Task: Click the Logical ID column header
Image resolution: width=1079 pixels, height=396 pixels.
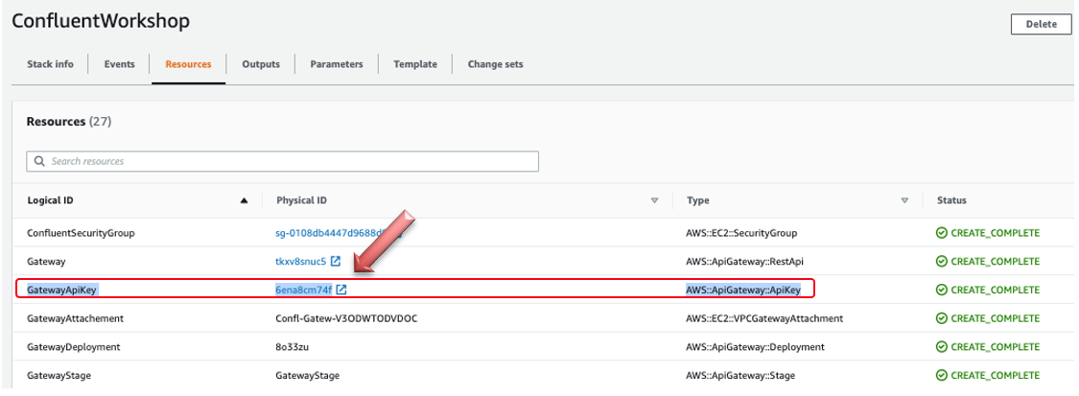Action: pyautogui.click(x=50, y=200)
